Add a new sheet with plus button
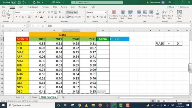Image resolution: width=192 pixels, height=108 pixels. tap(63, 97)
